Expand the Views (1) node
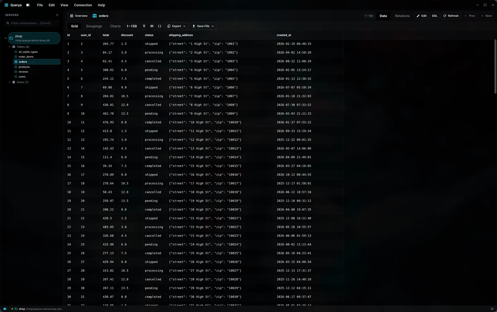 coord(10,82)
